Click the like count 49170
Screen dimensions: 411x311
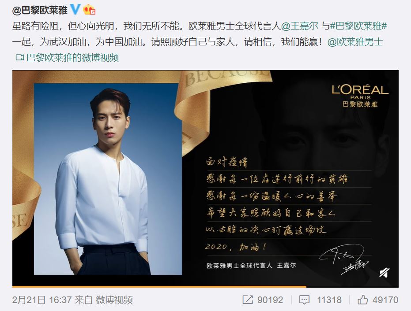[x=385, y=300]
